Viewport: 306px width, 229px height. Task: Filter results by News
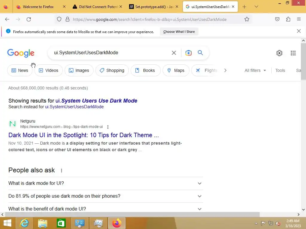[x=20, y=70]
